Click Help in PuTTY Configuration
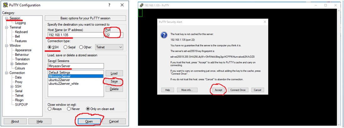The image size is (344, 128). click(x=40, y=121)
